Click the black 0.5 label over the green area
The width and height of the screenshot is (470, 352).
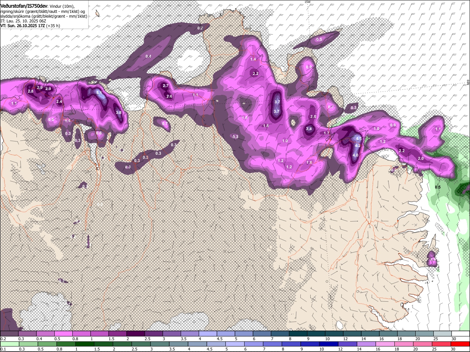tap(438, 187)
